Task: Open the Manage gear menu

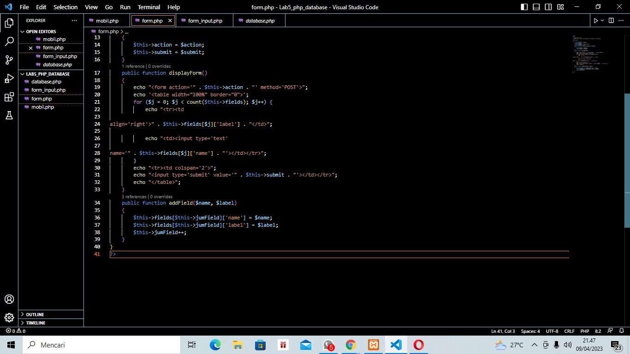Action: pos(9,318)
